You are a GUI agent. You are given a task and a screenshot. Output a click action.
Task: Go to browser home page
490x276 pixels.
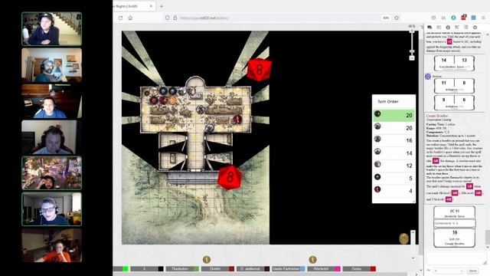(130, 18)
